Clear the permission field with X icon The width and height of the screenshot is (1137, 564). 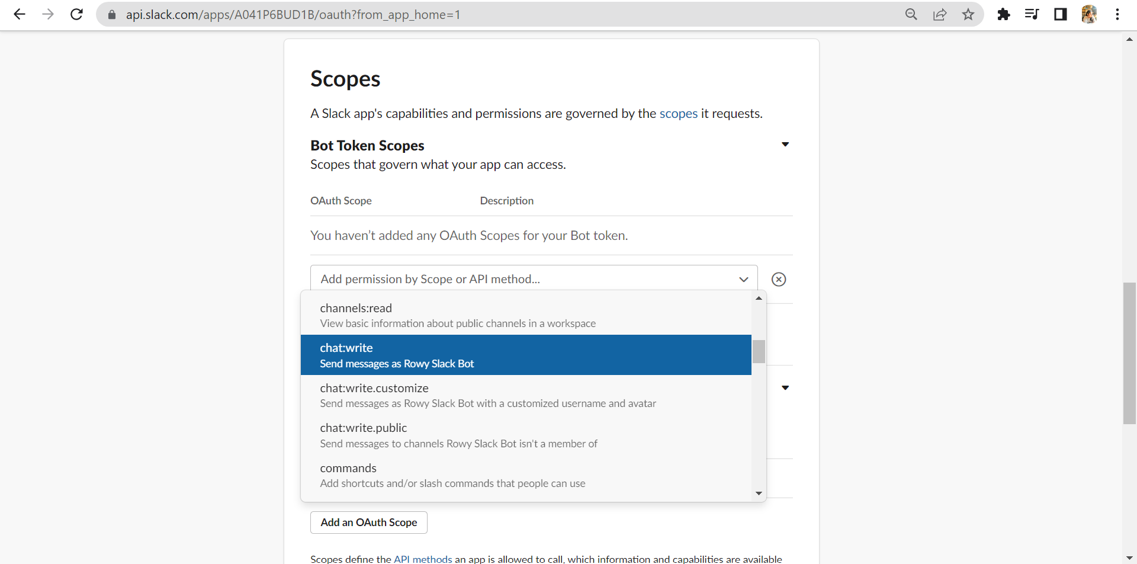[x=779, y=279]
